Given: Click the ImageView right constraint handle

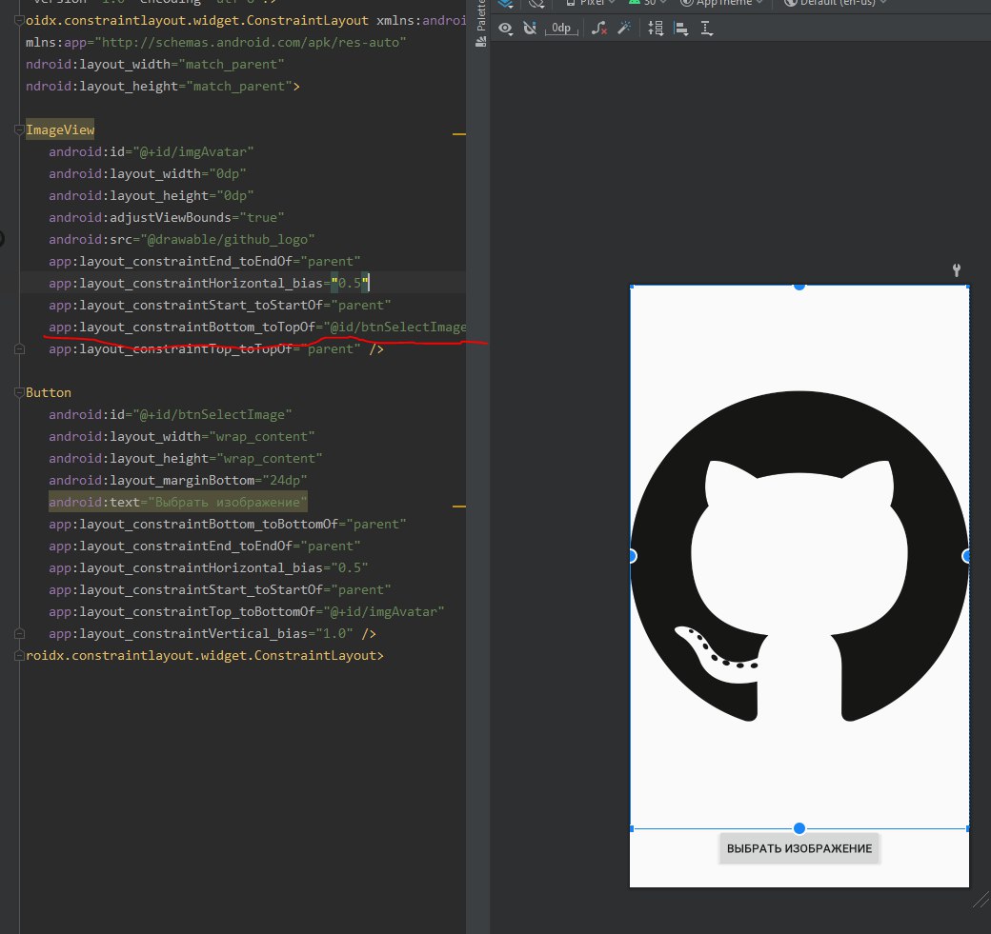Looking at the screenshot, I should [966, 556].
